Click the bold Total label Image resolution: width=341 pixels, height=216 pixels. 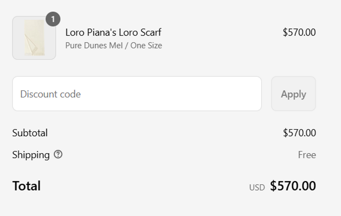click(x=27, y=186)
